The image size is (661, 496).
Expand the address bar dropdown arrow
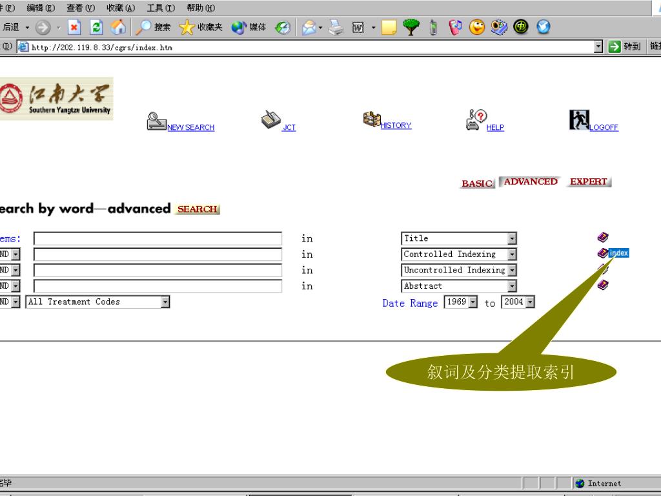coord(598,46)
